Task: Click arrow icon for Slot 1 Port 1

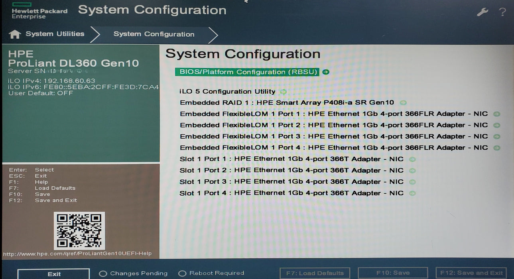Action: [x=412, y=159]
